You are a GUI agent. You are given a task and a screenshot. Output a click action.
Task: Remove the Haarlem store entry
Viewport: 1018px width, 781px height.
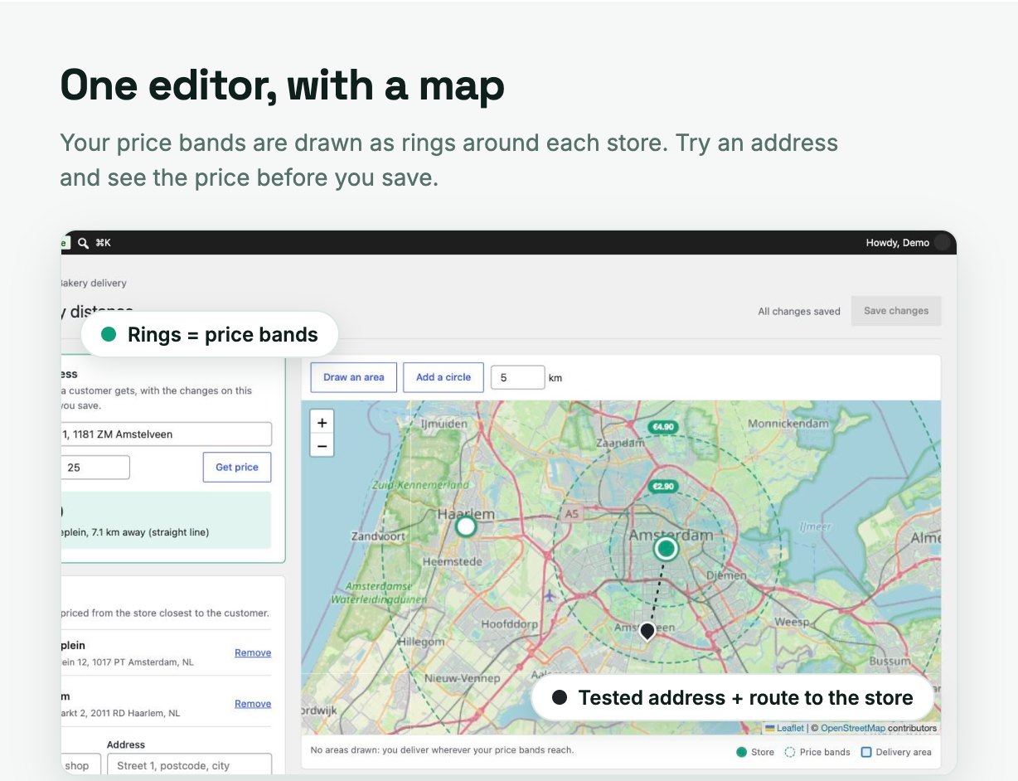(253, 703)
